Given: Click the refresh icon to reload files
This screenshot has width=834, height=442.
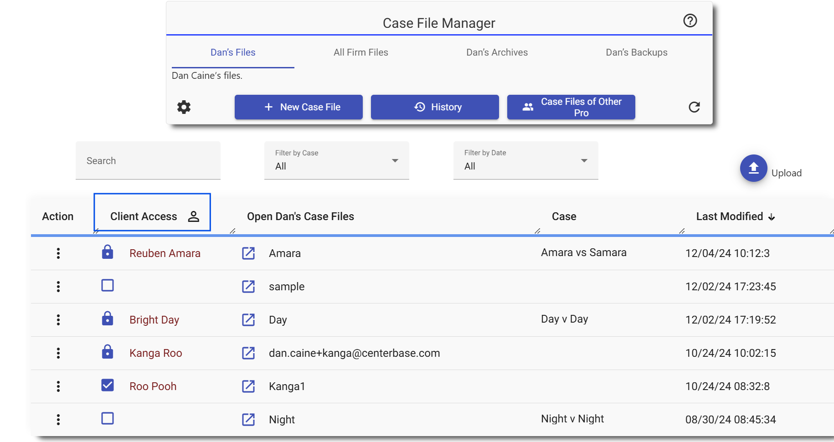Looking at the screenshot, I should (x=694, y=107).
